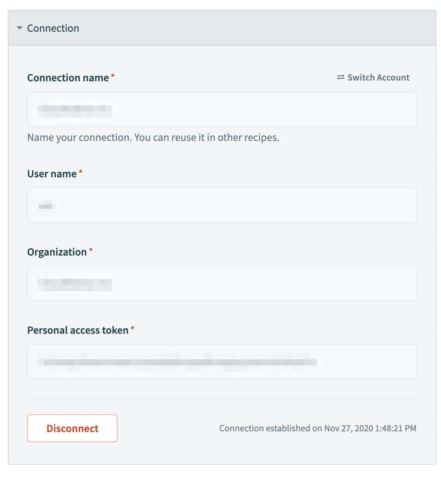Click the required asterisk beside User name

81,172
